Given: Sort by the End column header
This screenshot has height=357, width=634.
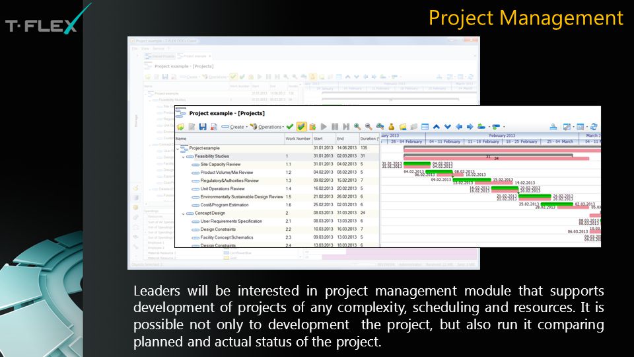Looking at the screenshot, I should 347,138.
